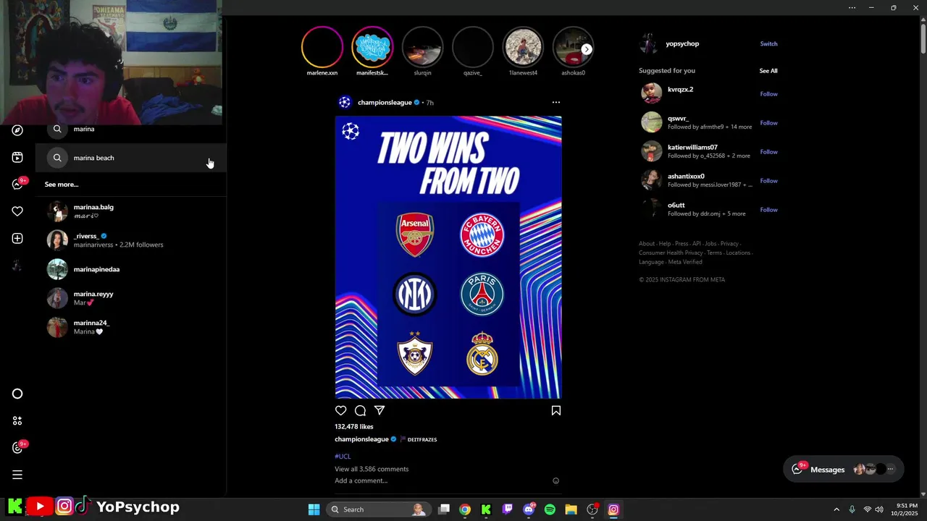Open the Threads icon with 9+ badge

18,447
